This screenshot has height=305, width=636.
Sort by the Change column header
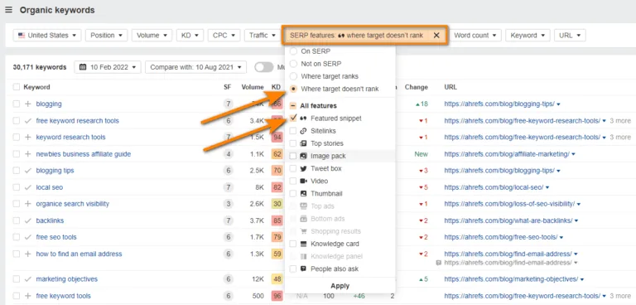pyautogui.click(x=417, y=87)
